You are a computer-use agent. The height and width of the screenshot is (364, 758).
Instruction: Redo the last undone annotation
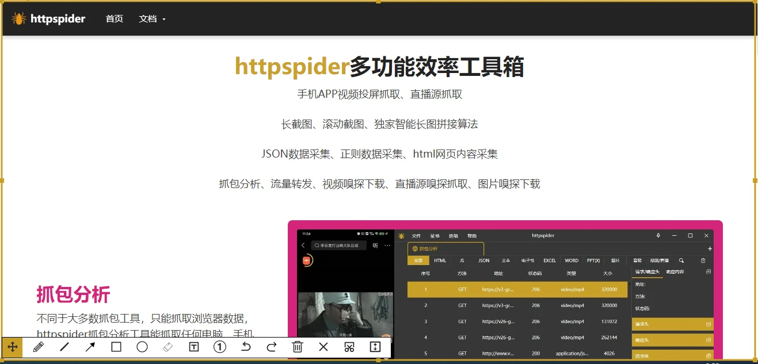coord(272,347)
